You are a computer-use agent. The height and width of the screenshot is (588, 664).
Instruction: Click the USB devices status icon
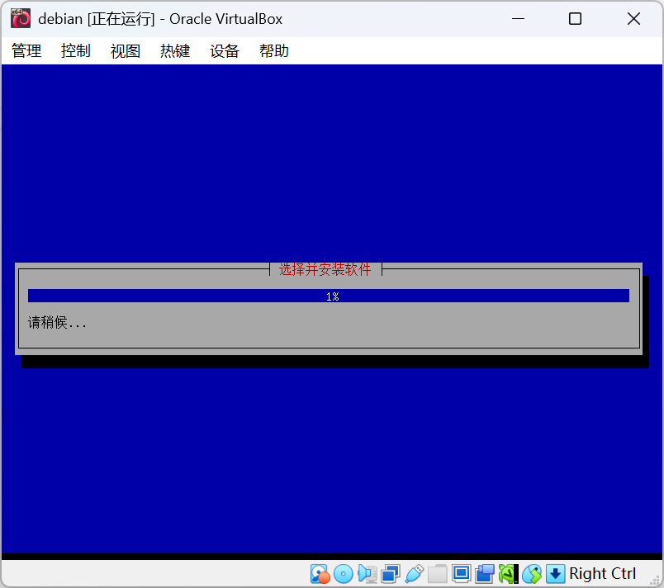414,574
